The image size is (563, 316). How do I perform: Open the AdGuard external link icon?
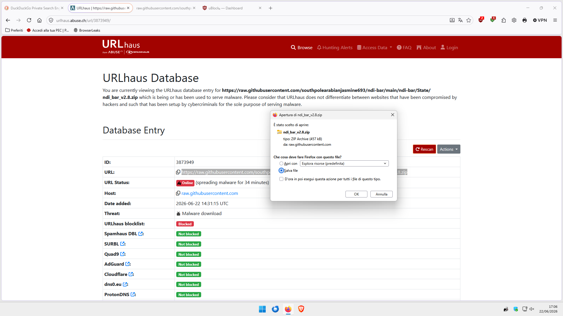coord(128,264)
